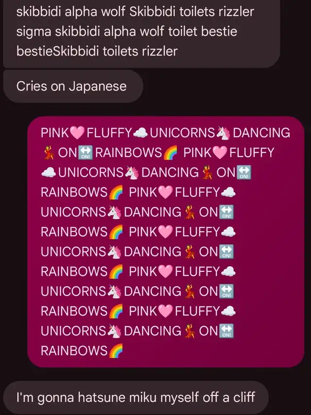Tap the pink heart after the first PINK
Viewport: 311px width, 415px height.
click(x=77, y=133)
